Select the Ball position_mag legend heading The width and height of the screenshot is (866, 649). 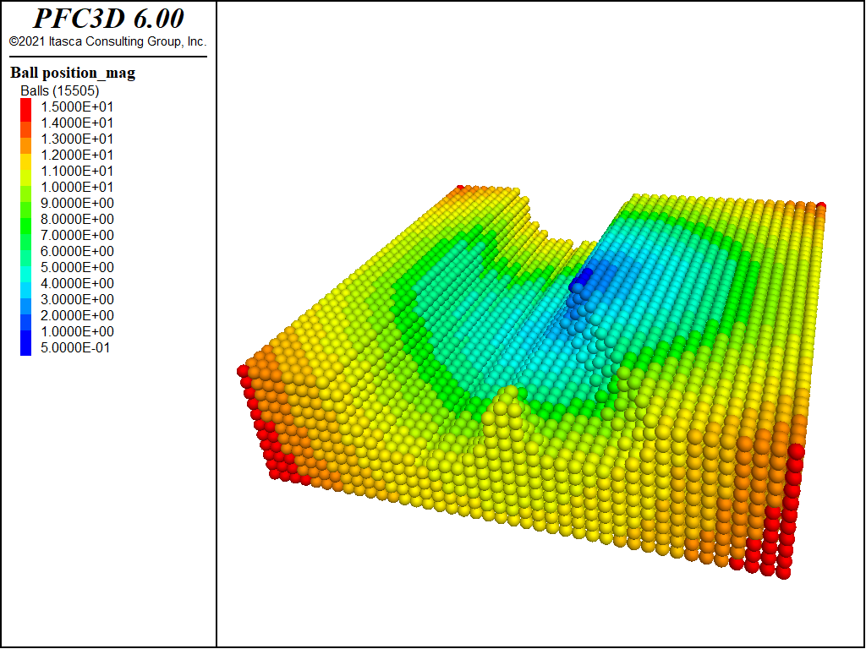[73, 73]
